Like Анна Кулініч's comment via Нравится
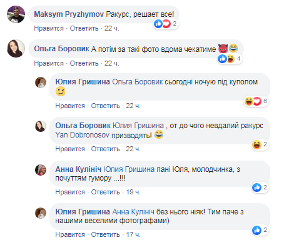Viewport: 289px width, 245px height. click(70, 192)
